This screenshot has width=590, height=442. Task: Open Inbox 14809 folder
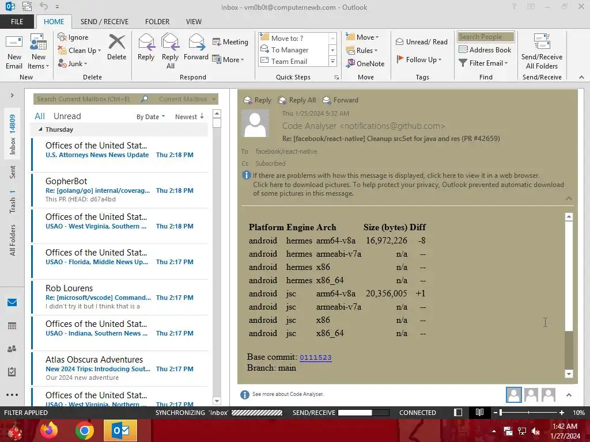13,134
